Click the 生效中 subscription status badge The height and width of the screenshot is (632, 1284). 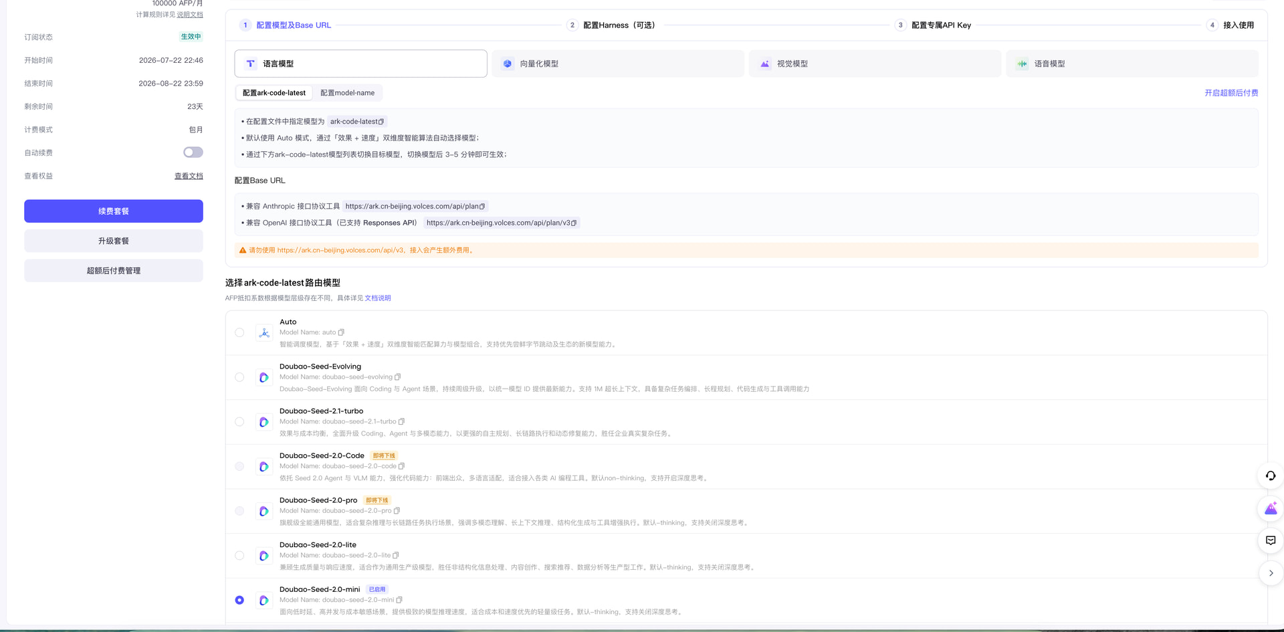pos(191,37)
